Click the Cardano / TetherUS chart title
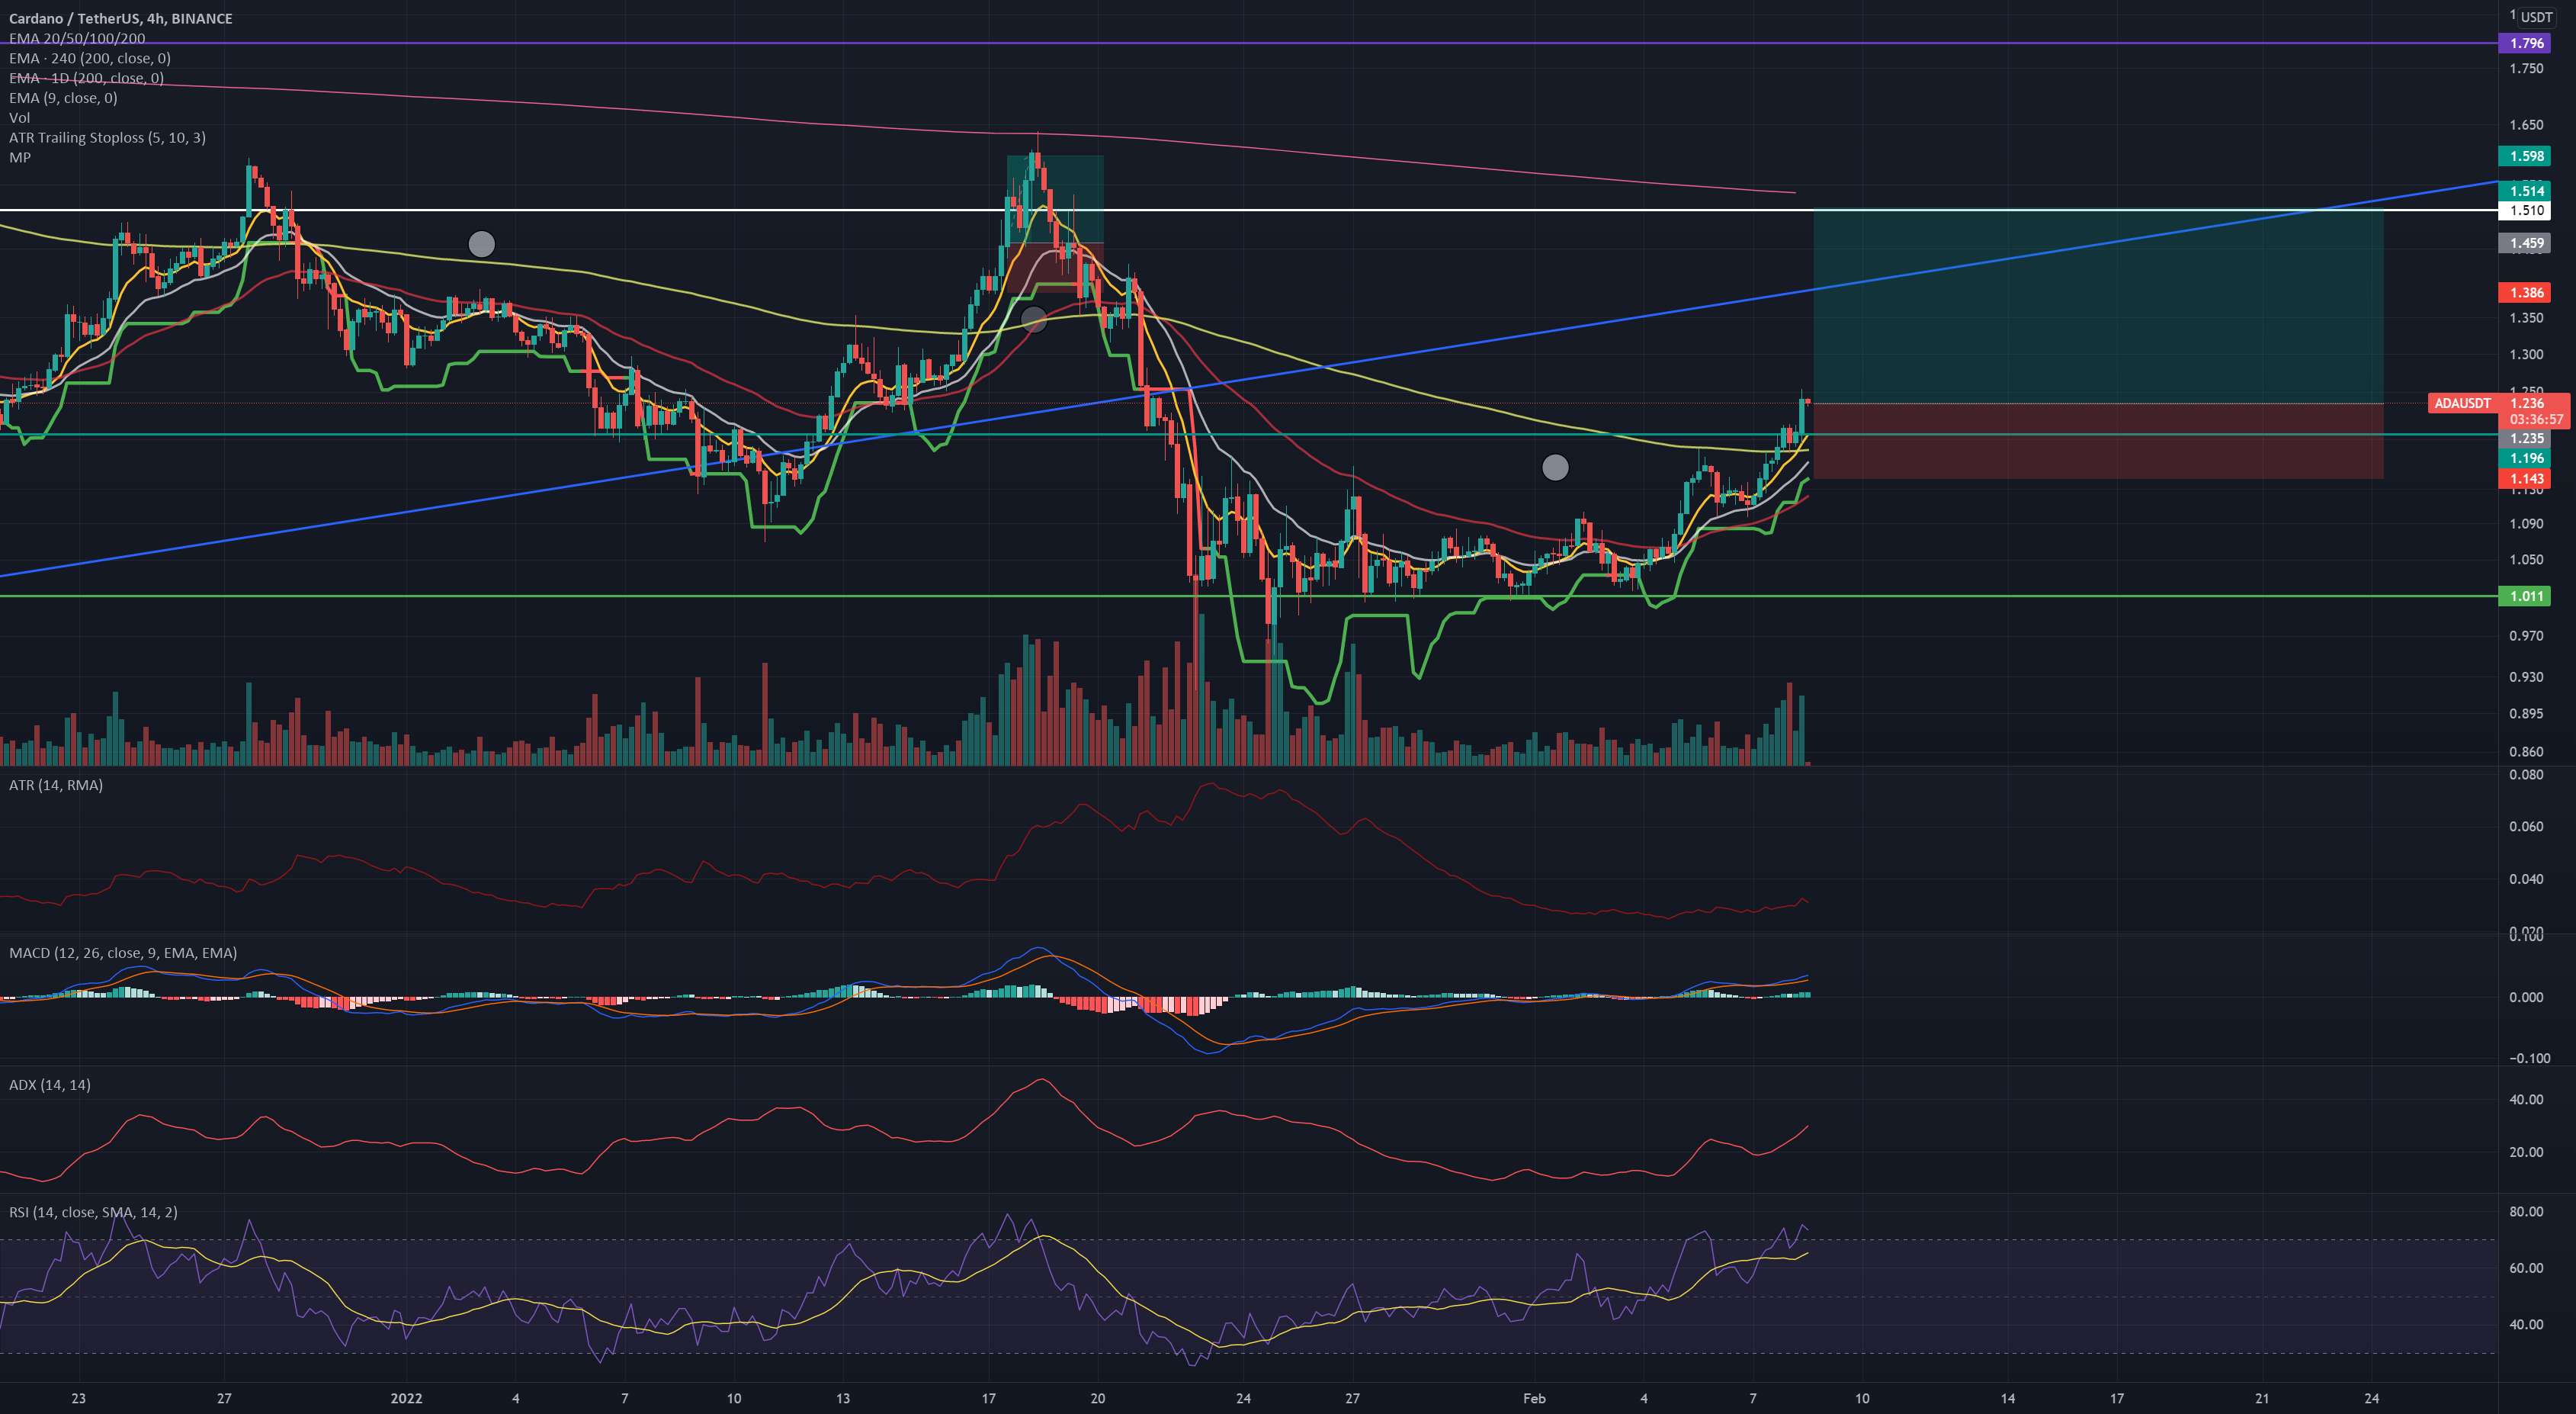This screenshot has width=2576, height=1414. 120,18
